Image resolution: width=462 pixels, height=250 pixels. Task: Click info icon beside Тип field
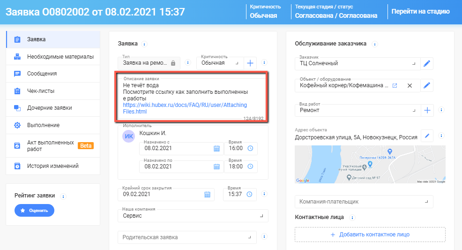coord(188,62)
